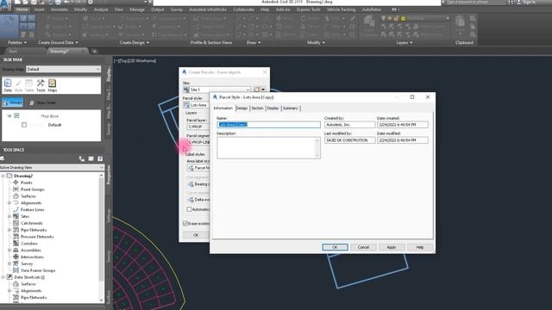Open the Display Maps dropdown
This screenshot has height=310, width=552.
(63, 69)
